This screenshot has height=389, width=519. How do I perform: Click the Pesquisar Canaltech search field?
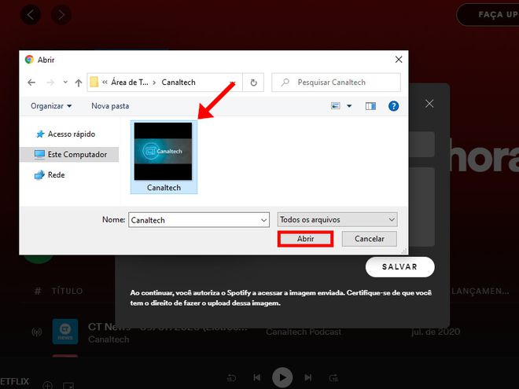click(x=336, y=83)
